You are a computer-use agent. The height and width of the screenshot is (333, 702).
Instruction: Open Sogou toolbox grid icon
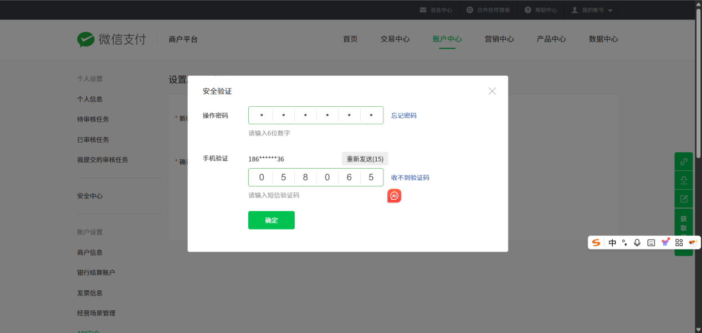click(x=679, y=243)
